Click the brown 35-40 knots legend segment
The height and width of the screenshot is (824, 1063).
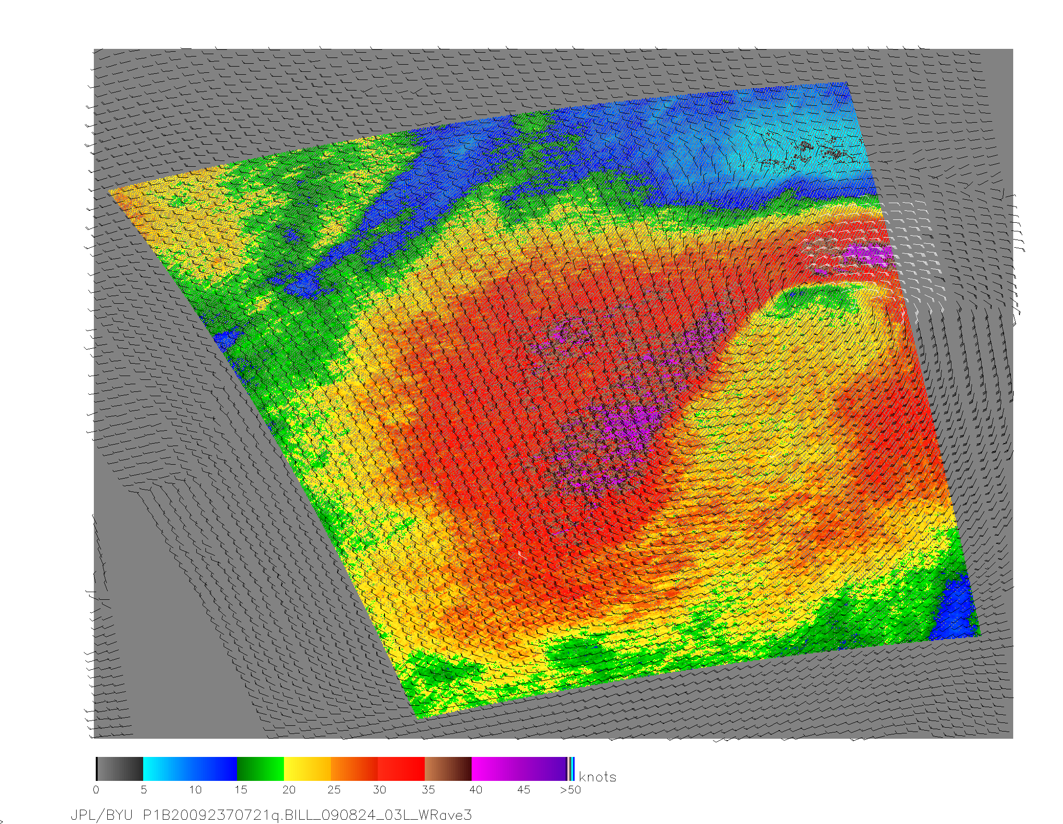tap(448, 769)
